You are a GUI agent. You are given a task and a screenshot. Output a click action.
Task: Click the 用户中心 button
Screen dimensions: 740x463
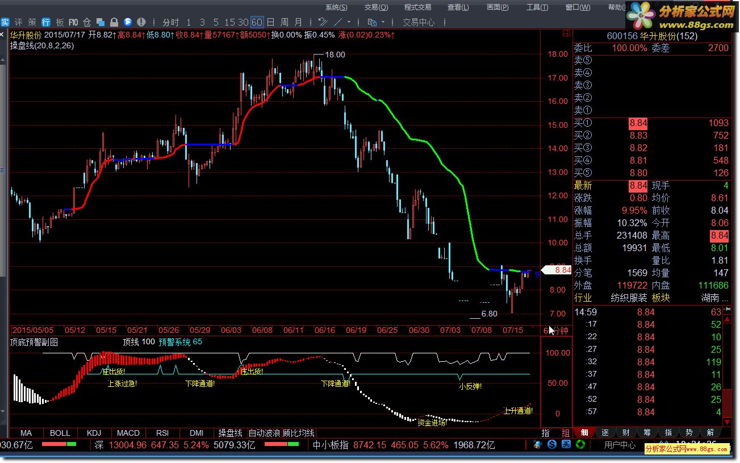(x=620, y=445)
